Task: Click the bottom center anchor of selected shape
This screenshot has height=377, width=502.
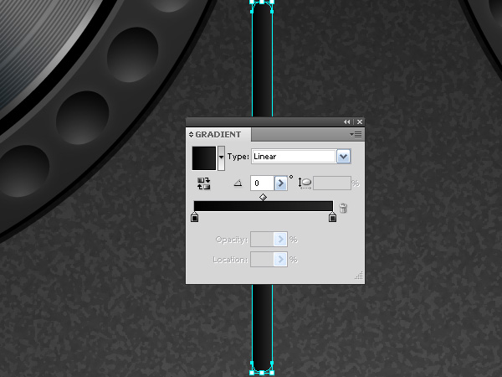Action: pyautogui.click(x=262, y=373)
